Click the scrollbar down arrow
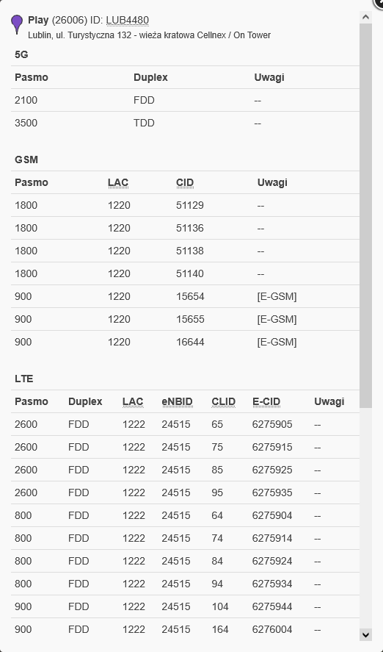 (x=365, y=634)
